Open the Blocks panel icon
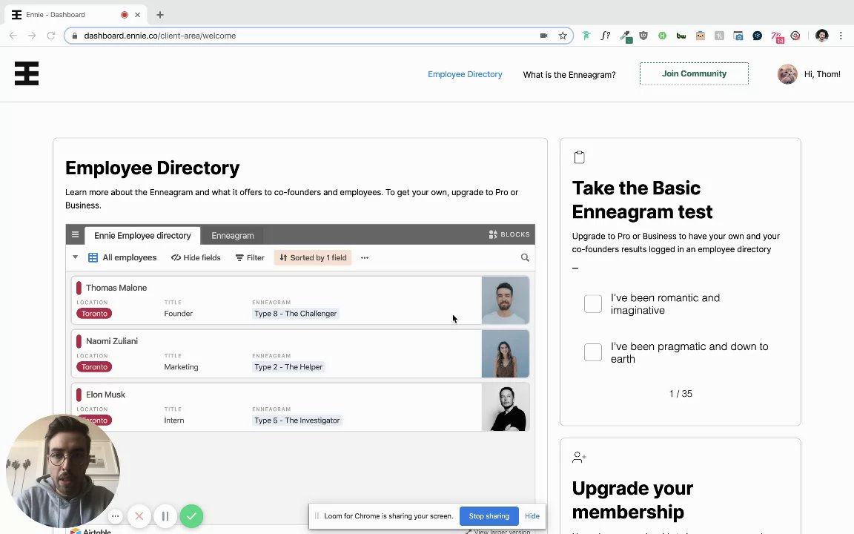The image size is (854, 534). pos(493,234)
